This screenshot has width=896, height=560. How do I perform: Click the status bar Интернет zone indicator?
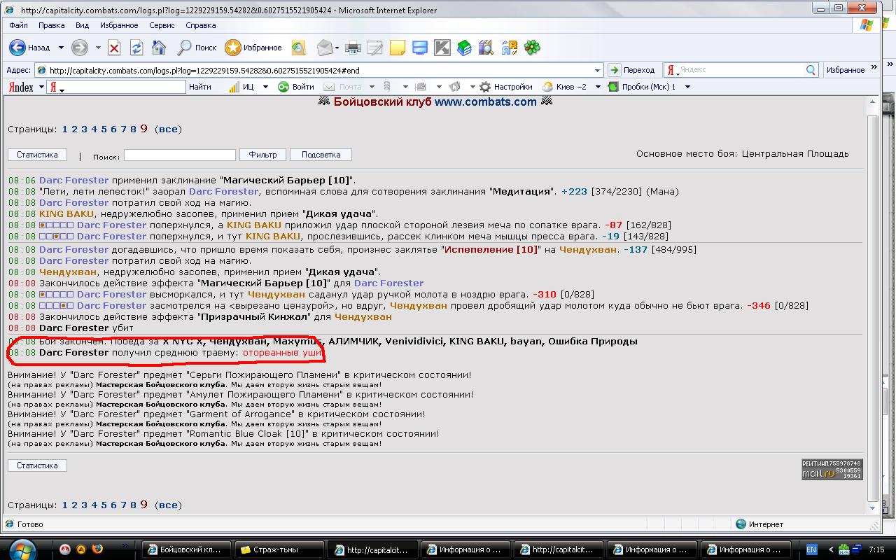[759, 524]
